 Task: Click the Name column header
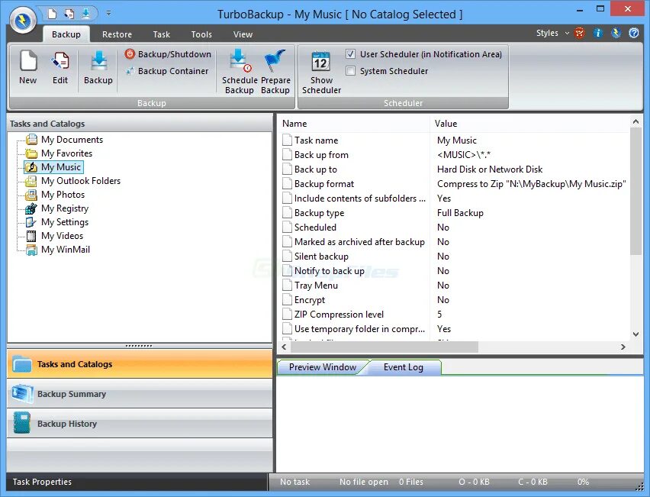(355, 123)
